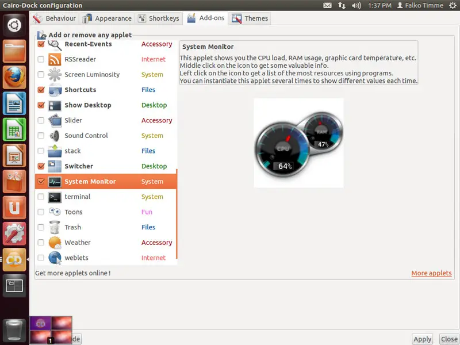This screenshot has height=345, width=460.
Task: Click the Slider applet icon
Action: pyautogui.click(x=55, y=120)
